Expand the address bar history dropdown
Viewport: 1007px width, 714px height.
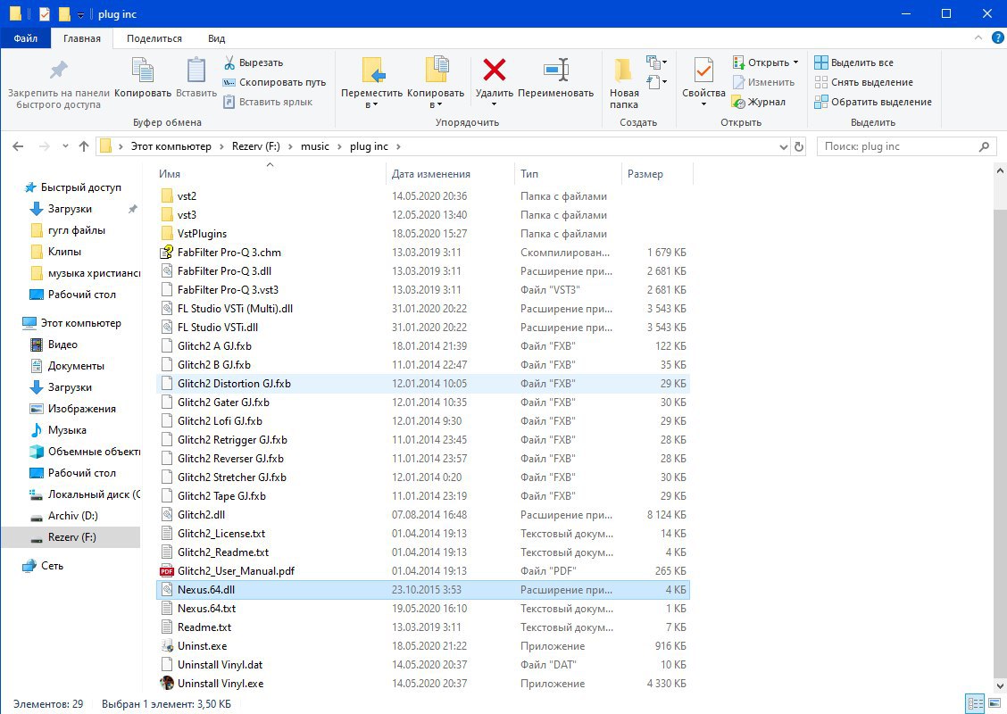coord(784,146)
